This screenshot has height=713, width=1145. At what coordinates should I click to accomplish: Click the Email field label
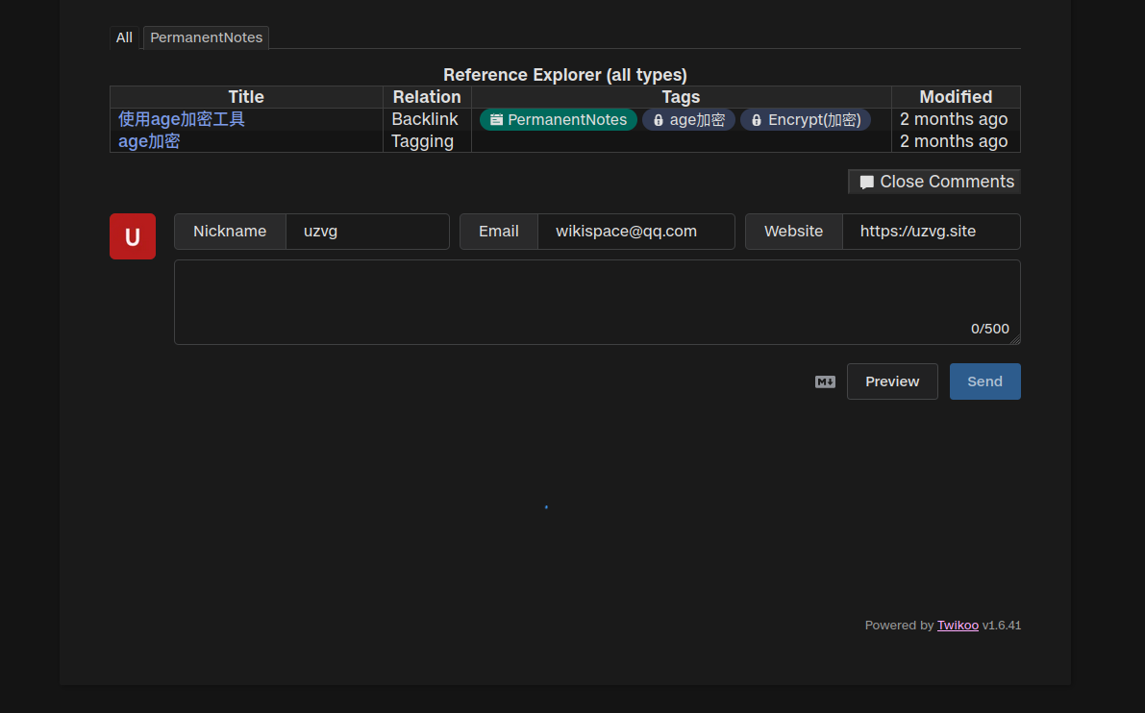(x=499, y=232)
